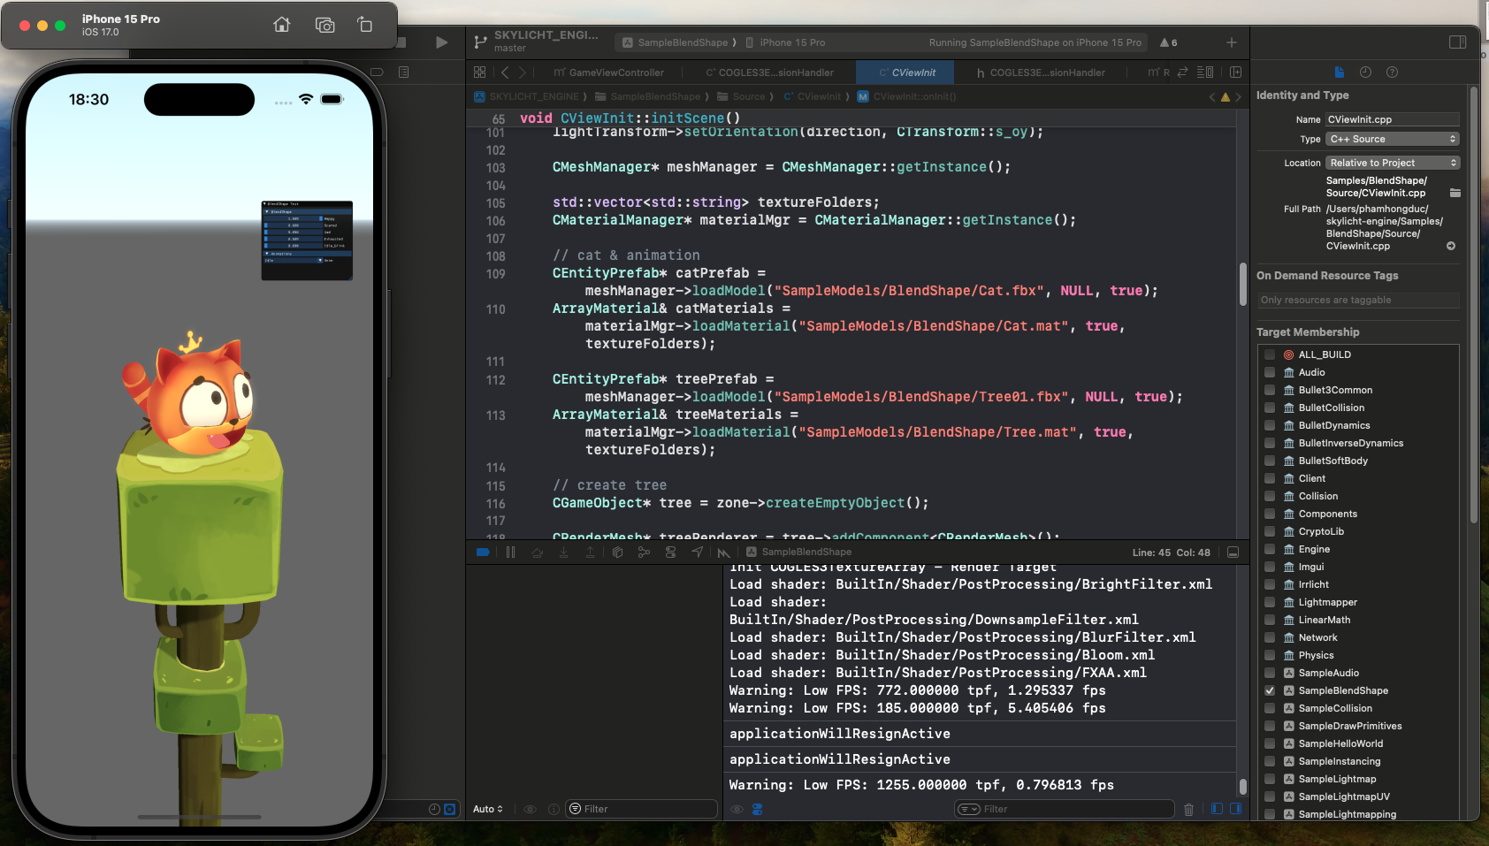Check the ALL_BUILD target membership
The height and width of the screenshot is (846, 1489).
1270,354
